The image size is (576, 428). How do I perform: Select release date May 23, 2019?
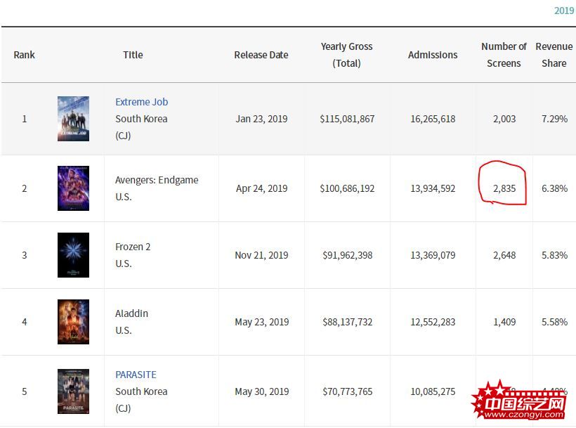click(261, 322)
